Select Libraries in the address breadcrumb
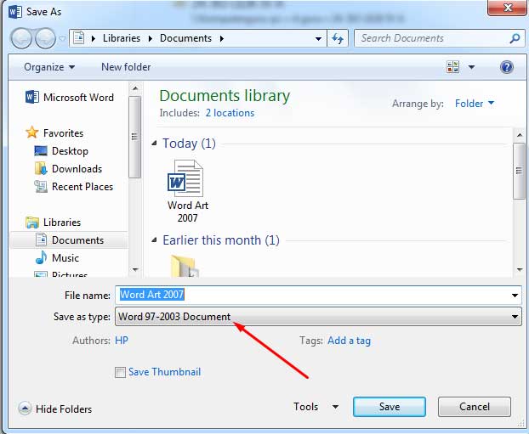The height and width of the screenshot is (434, 529). click(x=122, y=38)
